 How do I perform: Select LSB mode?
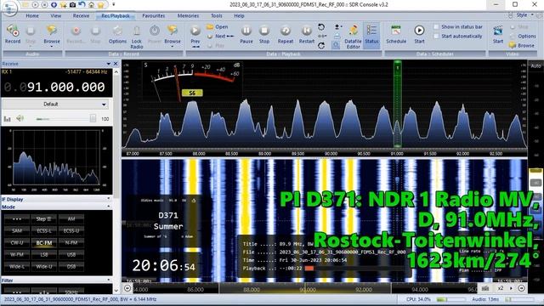click(43, 254)
